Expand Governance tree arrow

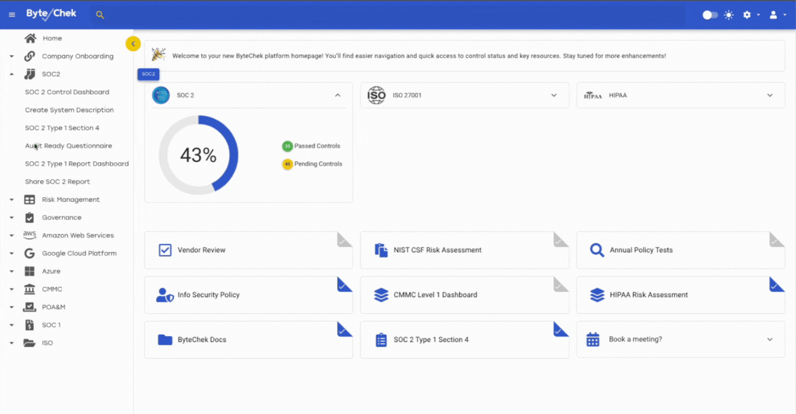[12, 218]
